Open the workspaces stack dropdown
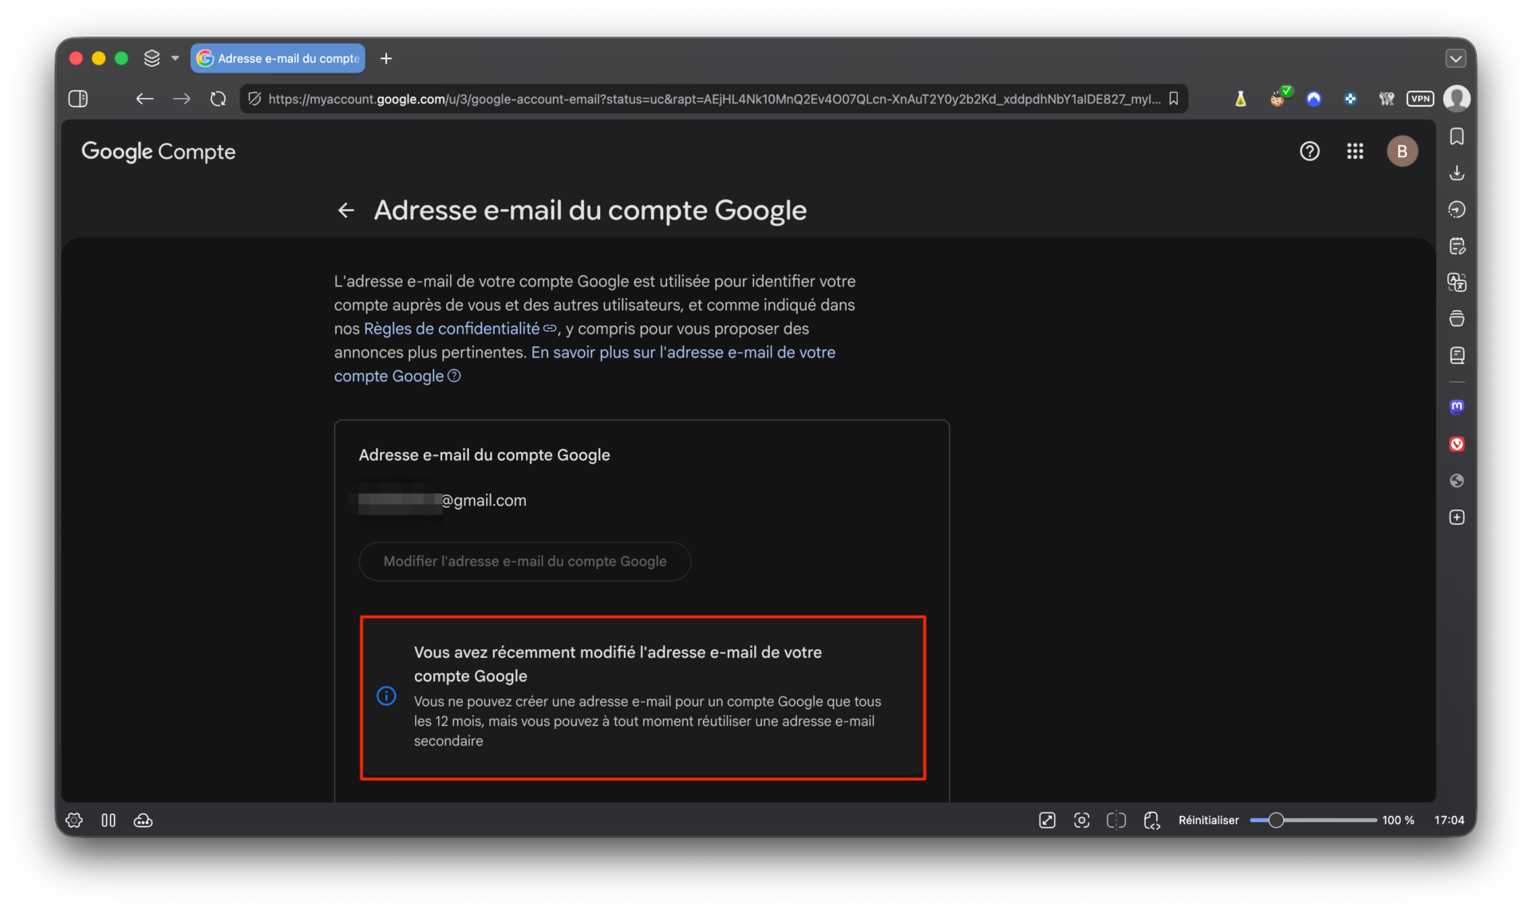The height and width of the screenshot is (910, 1532). point(161,58)
